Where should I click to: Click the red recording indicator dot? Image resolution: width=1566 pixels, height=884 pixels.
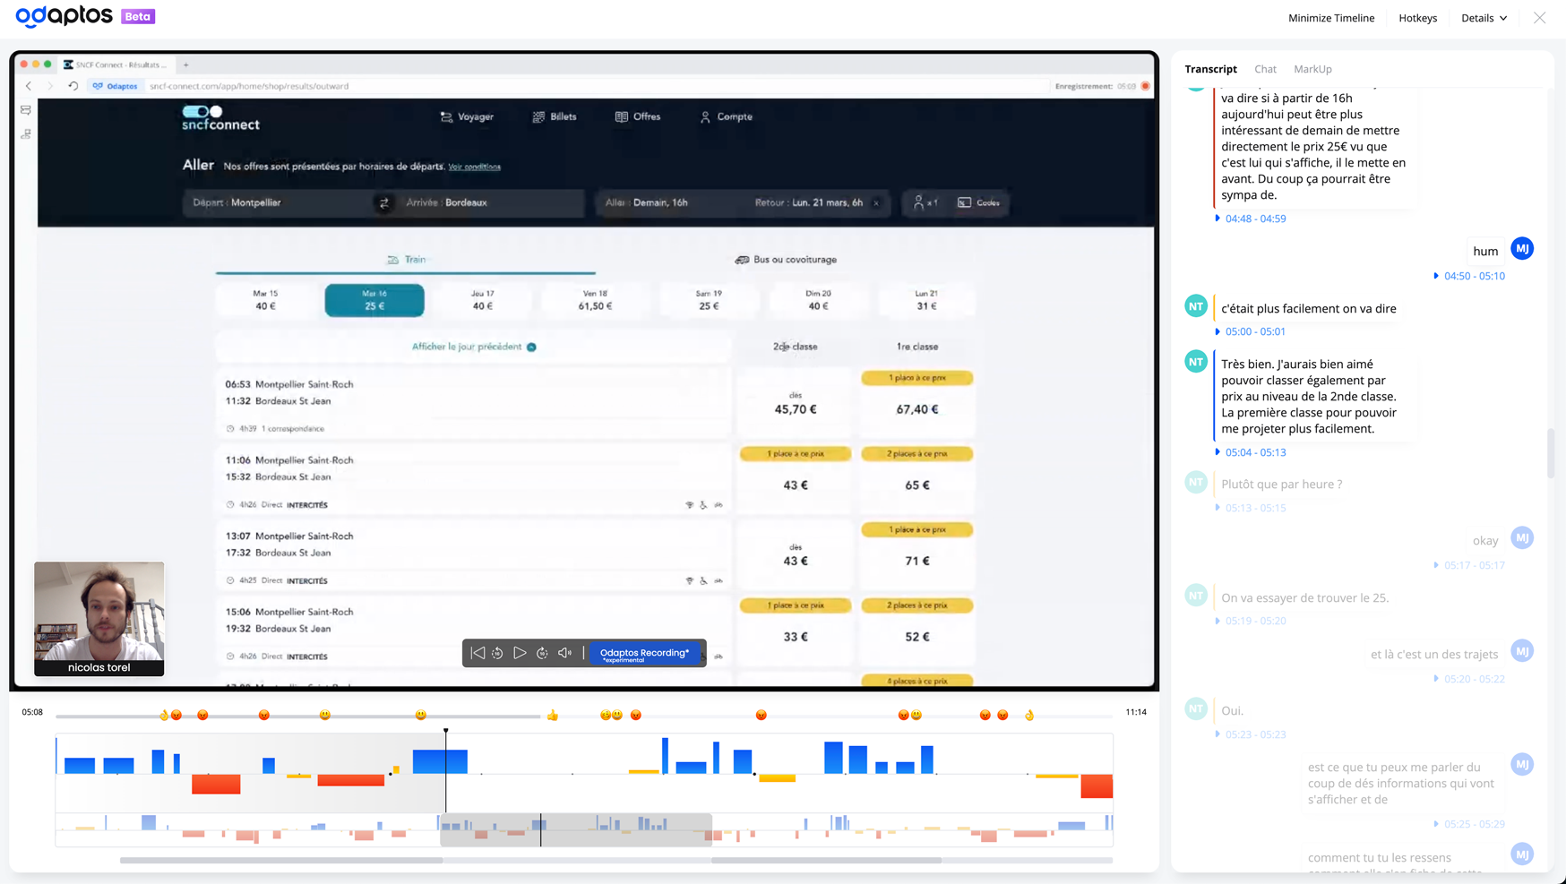pos(1145,86)
